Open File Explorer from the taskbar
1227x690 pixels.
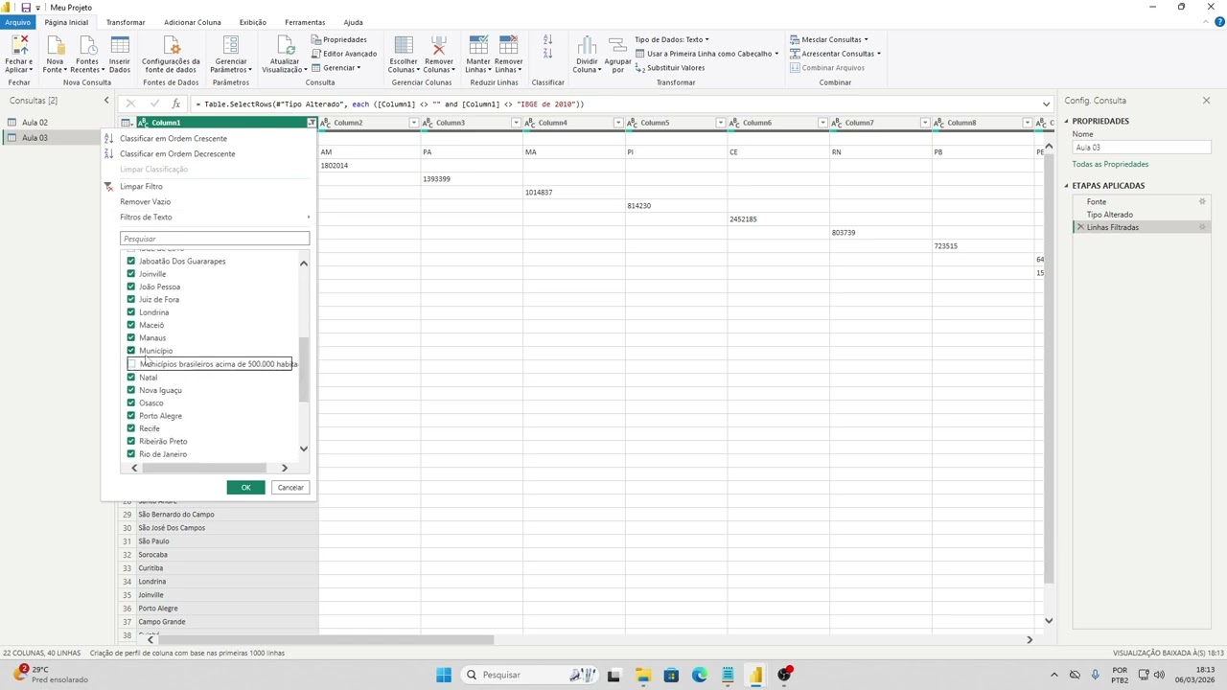(642, 675)
